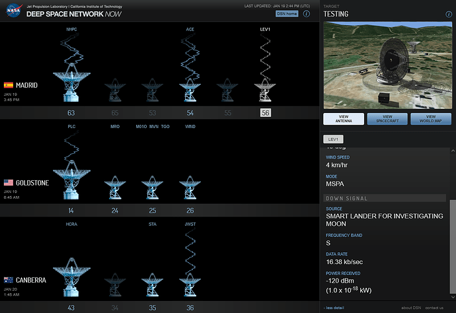Select Madrid antenna dish 63
The height and width of the screenshot is (313, 456).
(71, 83)
